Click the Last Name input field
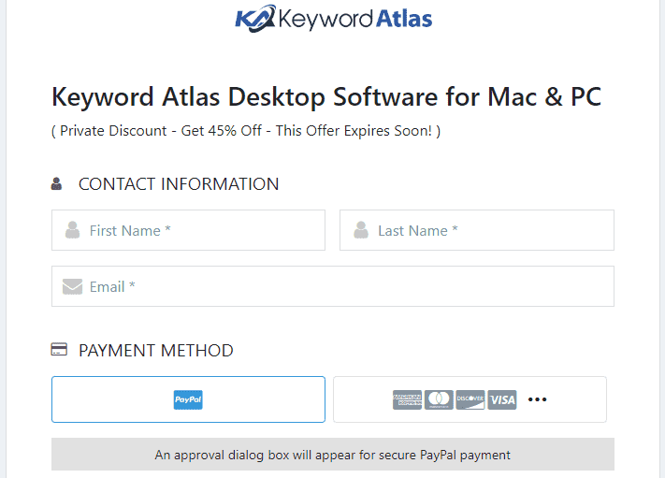Image resolution: width=665 pixels, height=478 pixels. tap(477, 230)
